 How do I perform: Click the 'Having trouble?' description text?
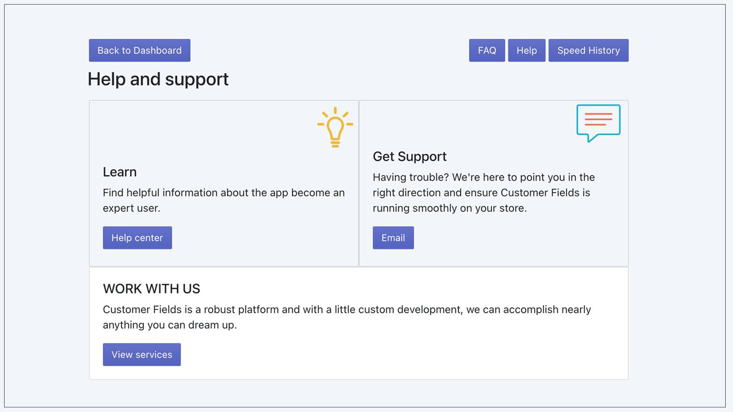pos(484,193)
